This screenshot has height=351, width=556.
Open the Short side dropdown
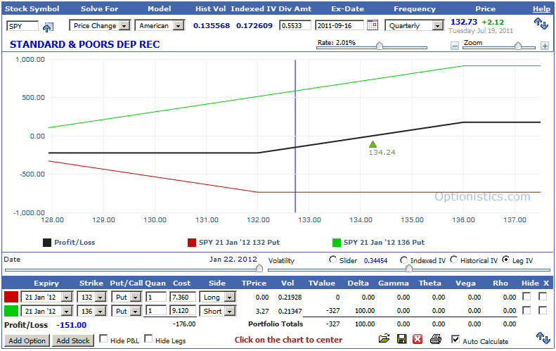[x=217, y=311]
